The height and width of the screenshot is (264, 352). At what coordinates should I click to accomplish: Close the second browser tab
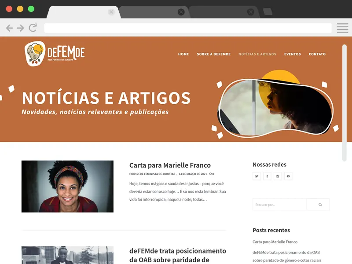pos(181,12)
